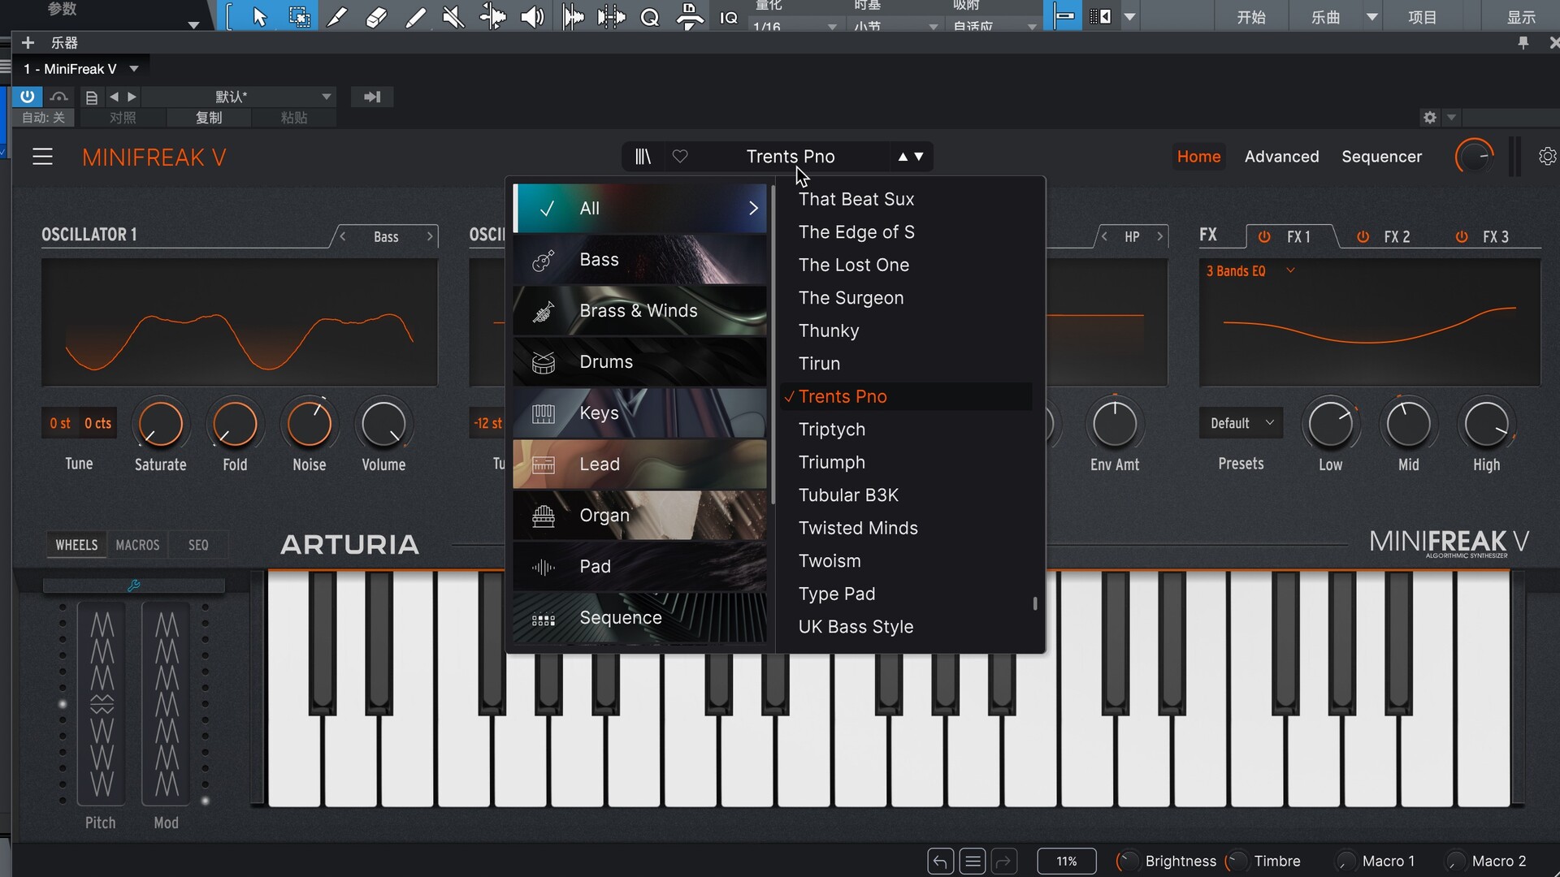Select the Drums preset category
Screen dimensions: 1560x877
(x=639, y=362)
